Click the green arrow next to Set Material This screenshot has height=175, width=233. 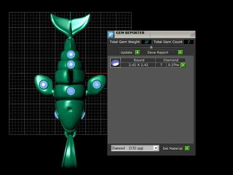pyautogui.click(x=187, y=148)
